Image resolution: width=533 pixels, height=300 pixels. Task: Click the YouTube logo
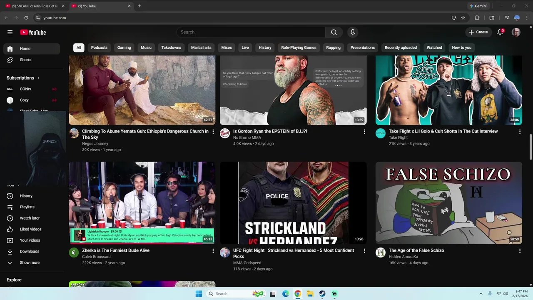pos(33,32)
